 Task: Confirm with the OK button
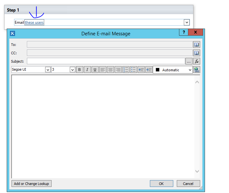161,183
